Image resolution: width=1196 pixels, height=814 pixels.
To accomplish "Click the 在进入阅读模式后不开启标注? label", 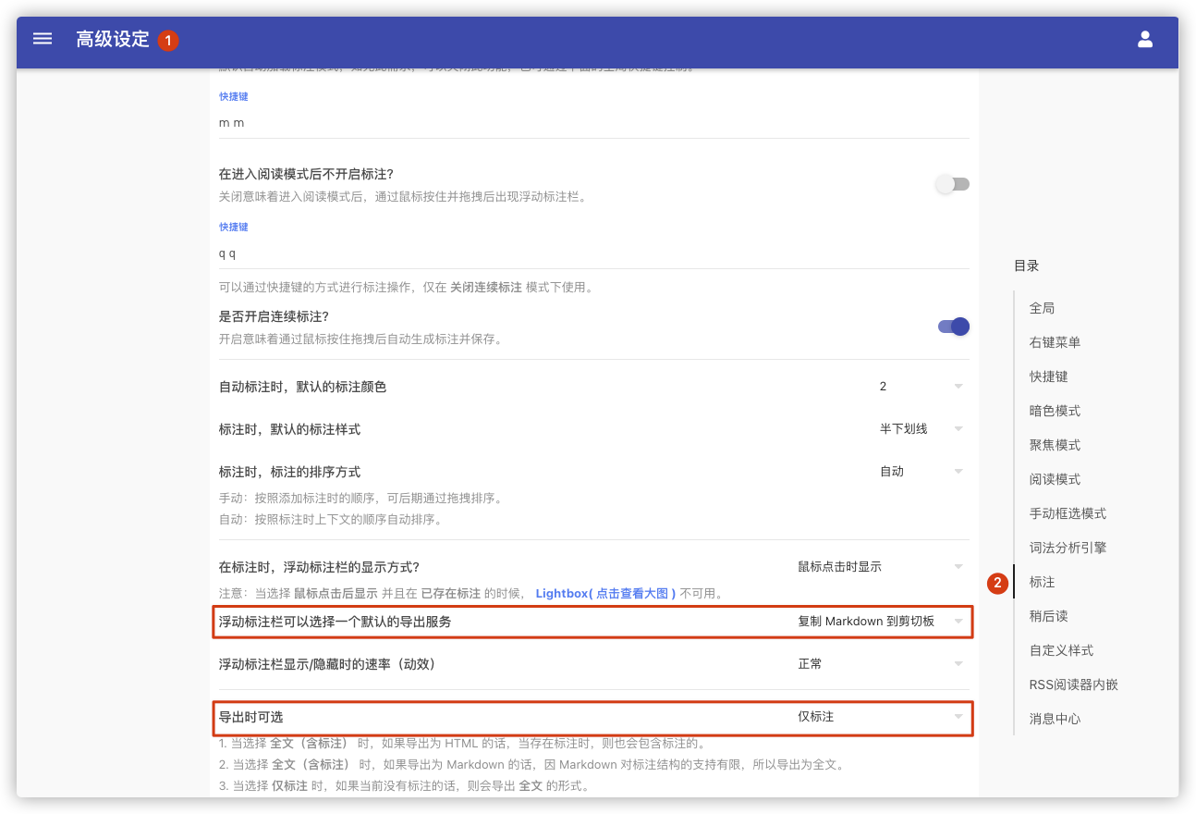I will (x=306, y=174).
